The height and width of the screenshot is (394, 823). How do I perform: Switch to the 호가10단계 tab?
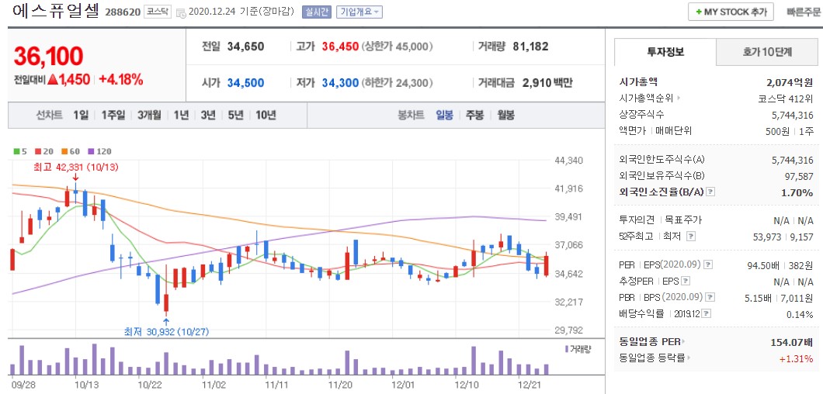coord(767,52)
